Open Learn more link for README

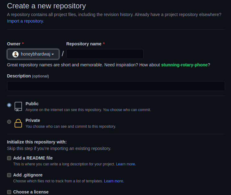126,164
